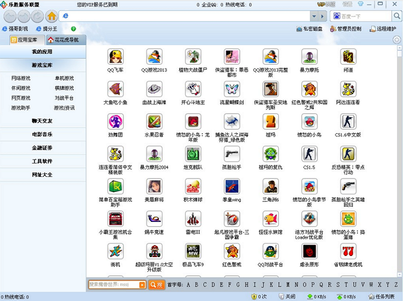This screenshot has height=301, width=403.
Task: Open the 强哥影视 bookmark
Action: point(15,29)
